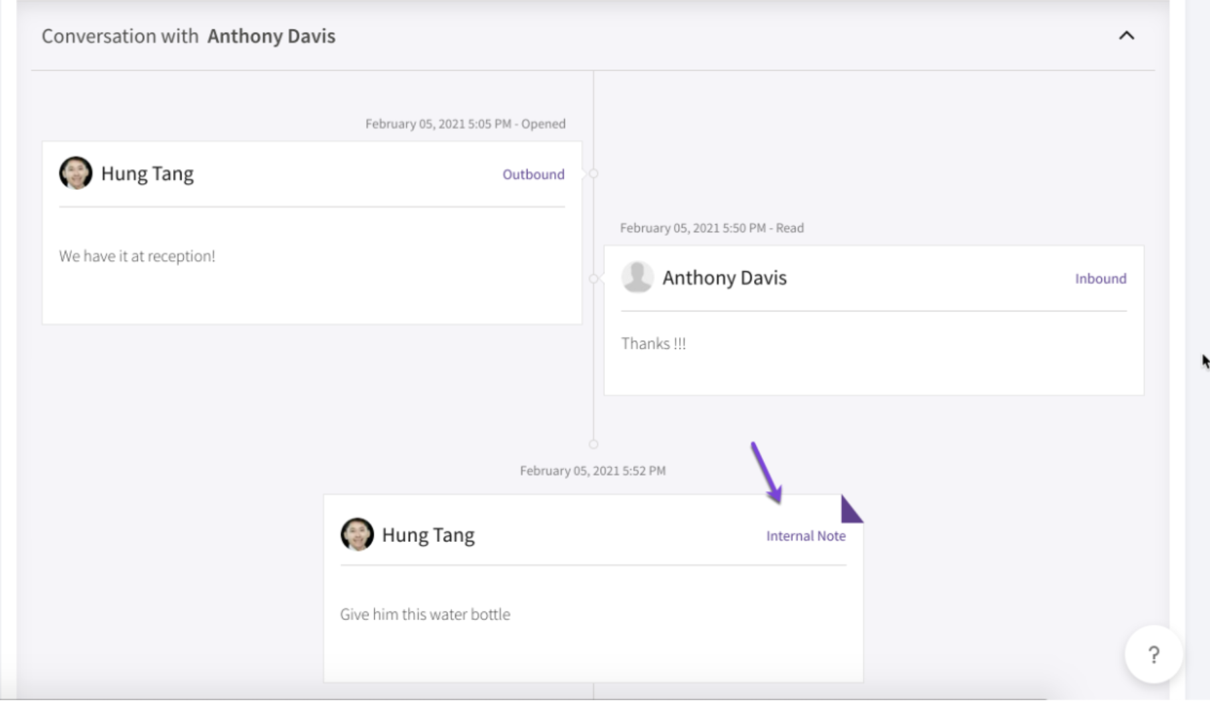Viewport: 1210px width, 703px height.
Task: Select the Outbound label
Action: [x=533, y=174]
